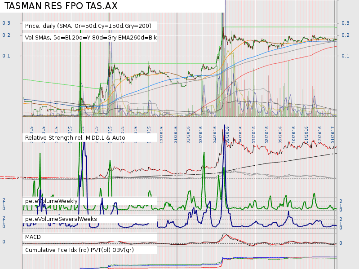Select the 03/2016 date axis label

pos(200,135)
